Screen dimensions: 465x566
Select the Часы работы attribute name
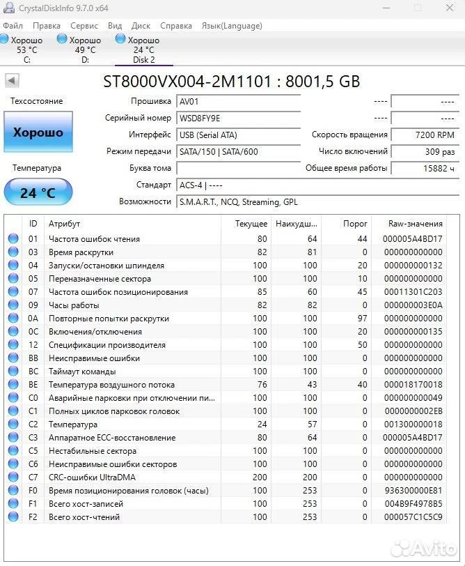[74, 305]
